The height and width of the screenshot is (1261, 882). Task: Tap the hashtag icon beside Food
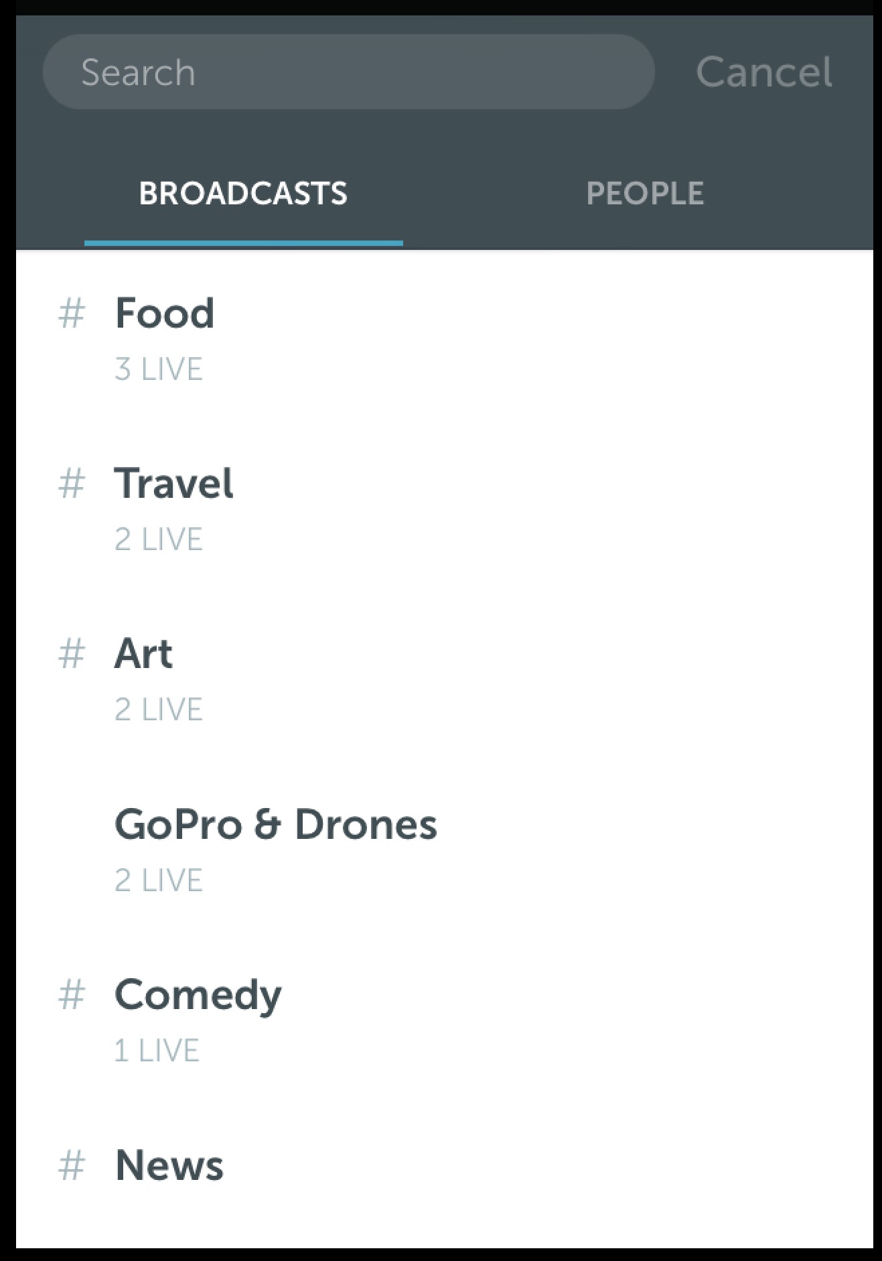coord(72,314)
